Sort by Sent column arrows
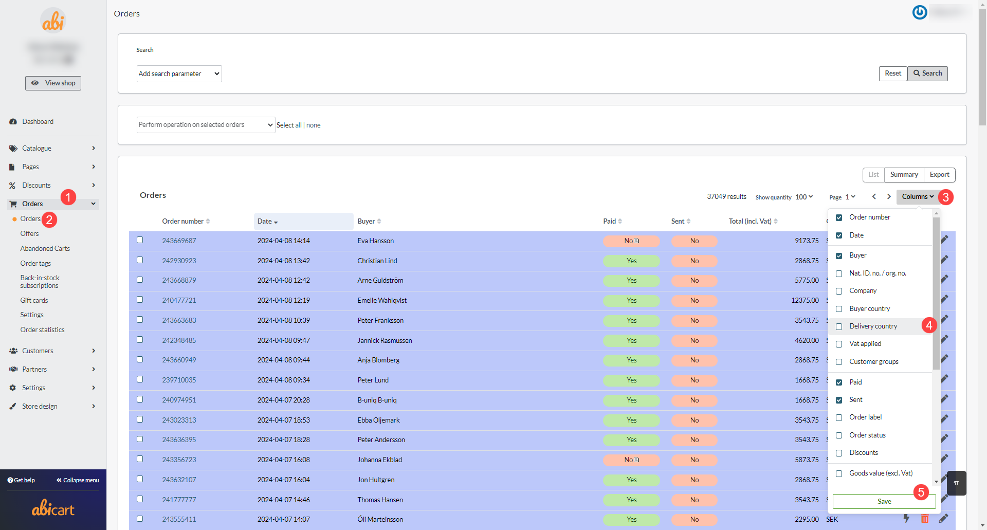This screenshot has width=987, height=530. click(x=688, y=222)
